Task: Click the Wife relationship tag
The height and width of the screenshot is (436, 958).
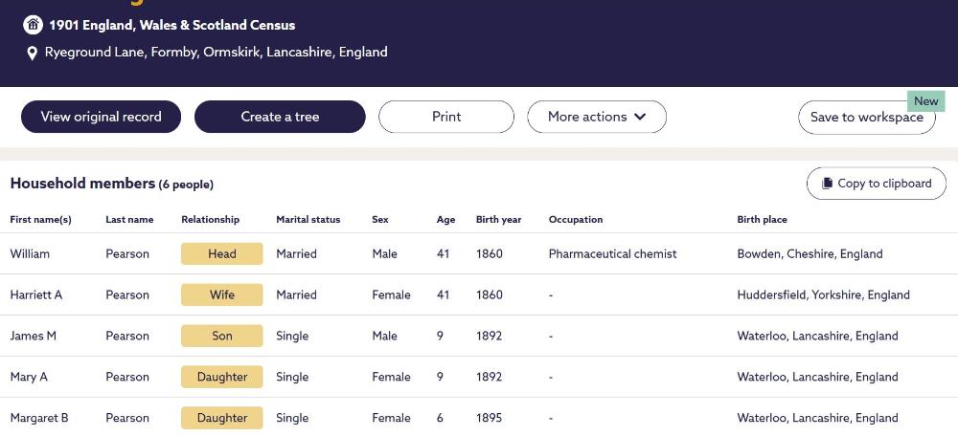Action: (x=221, y=295)
